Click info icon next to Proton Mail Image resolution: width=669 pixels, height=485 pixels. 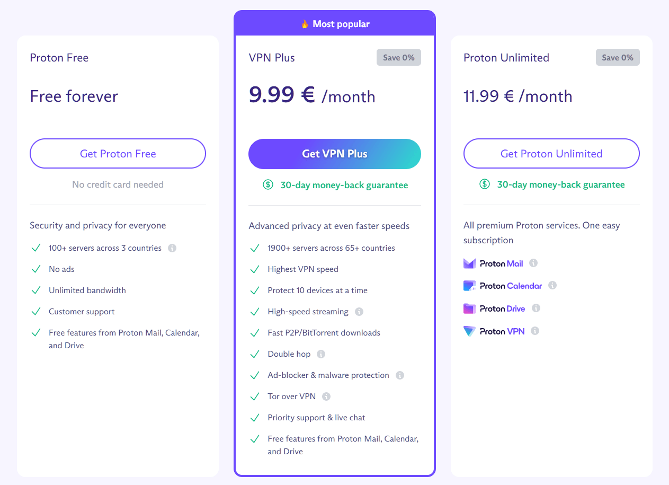(533, 263)
